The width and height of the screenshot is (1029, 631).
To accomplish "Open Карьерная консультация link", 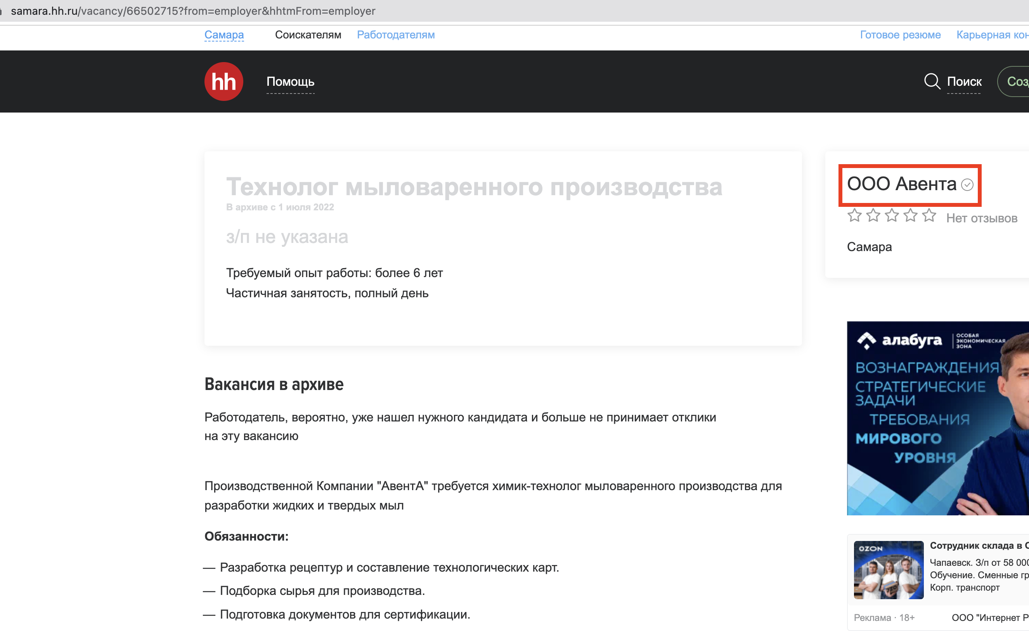I will pos(992,35).
